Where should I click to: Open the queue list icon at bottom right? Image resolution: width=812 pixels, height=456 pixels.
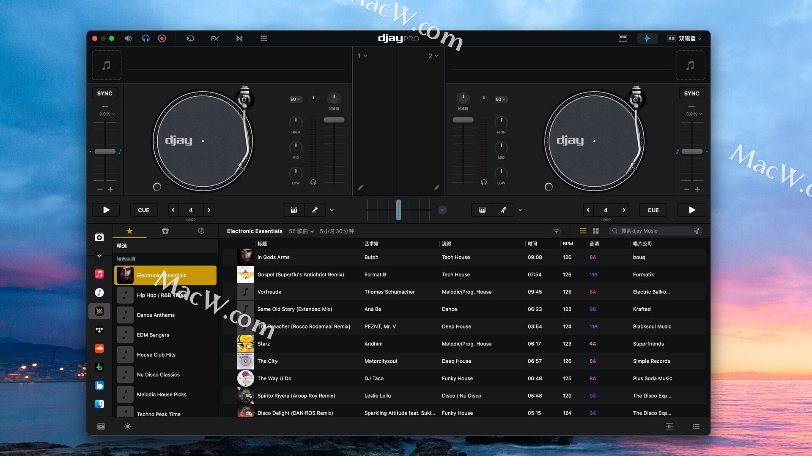pyautogui.click(x=696, y=426)
